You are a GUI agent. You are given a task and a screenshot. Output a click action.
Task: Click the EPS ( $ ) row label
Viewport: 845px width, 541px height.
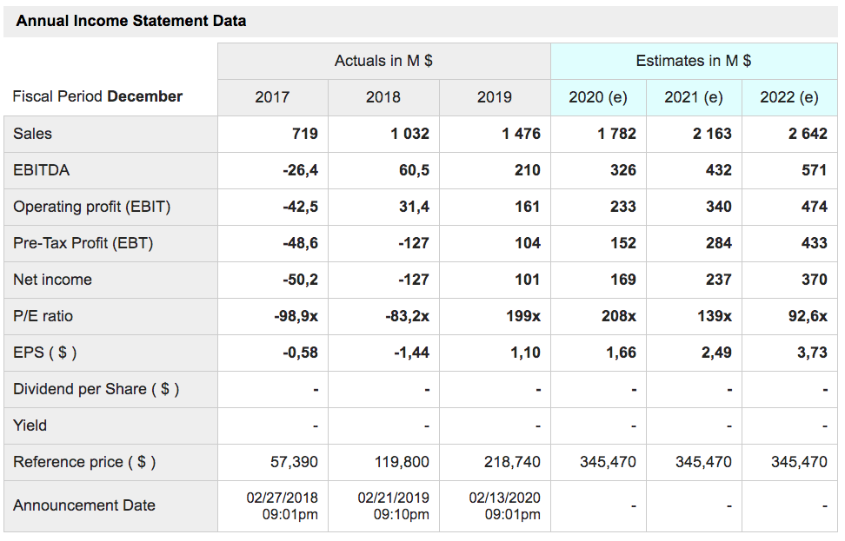click(x=44, y=353)
